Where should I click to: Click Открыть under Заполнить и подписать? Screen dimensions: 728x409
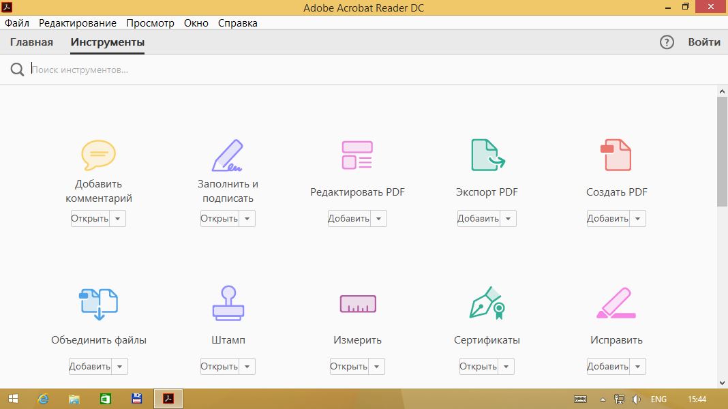pyautogui.click(x=219, y=219)
